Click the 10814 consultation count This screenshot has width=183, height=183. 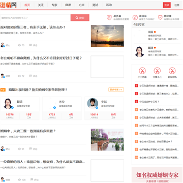tap(94, 114)
